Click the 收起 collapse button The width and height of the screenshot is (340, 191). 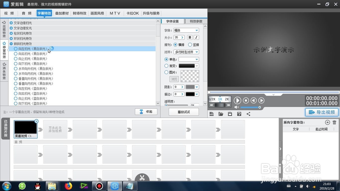click(146, 112)
